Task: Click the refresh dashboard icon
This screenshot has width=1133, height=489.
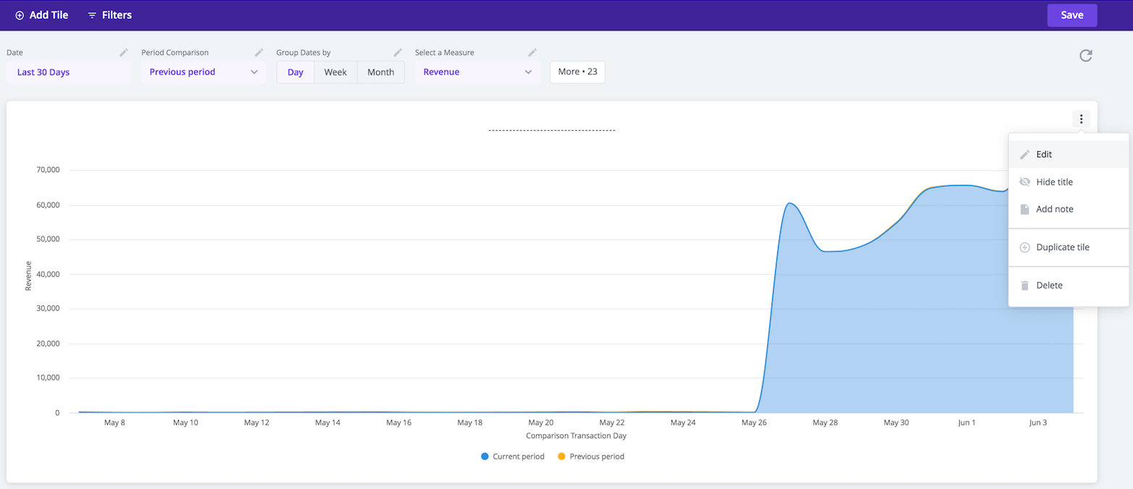Action: (1085, 56)
